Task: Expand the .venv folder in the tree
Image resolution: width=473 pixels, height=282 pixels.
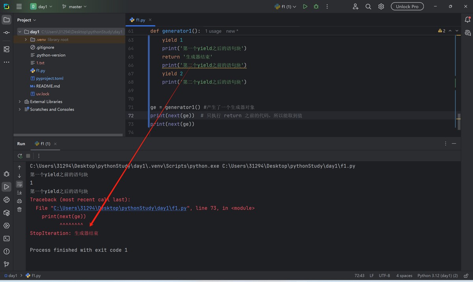Action: coord(26,40)
